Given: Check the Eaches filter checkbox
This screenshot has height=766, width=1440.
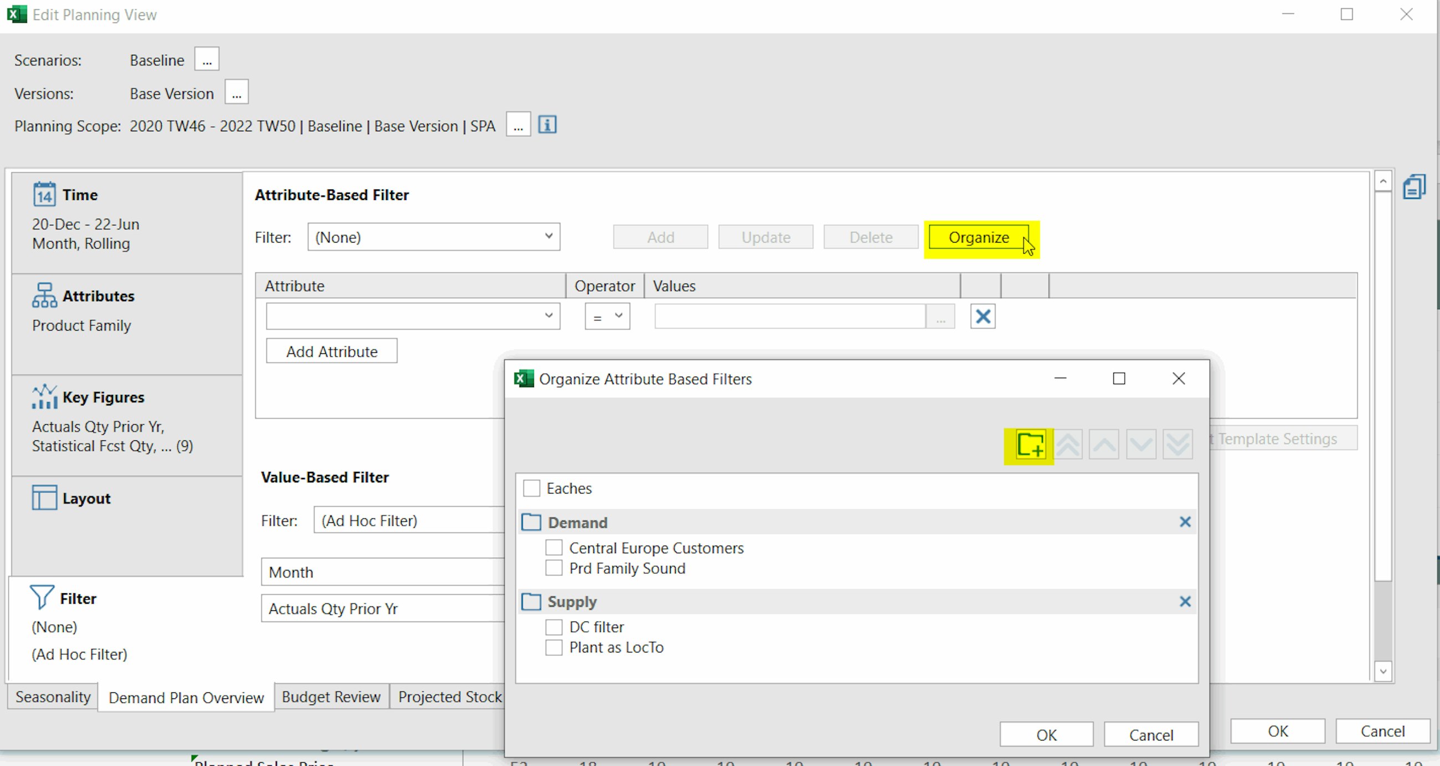Looking at the screenshot, I should tap(532, 487).
